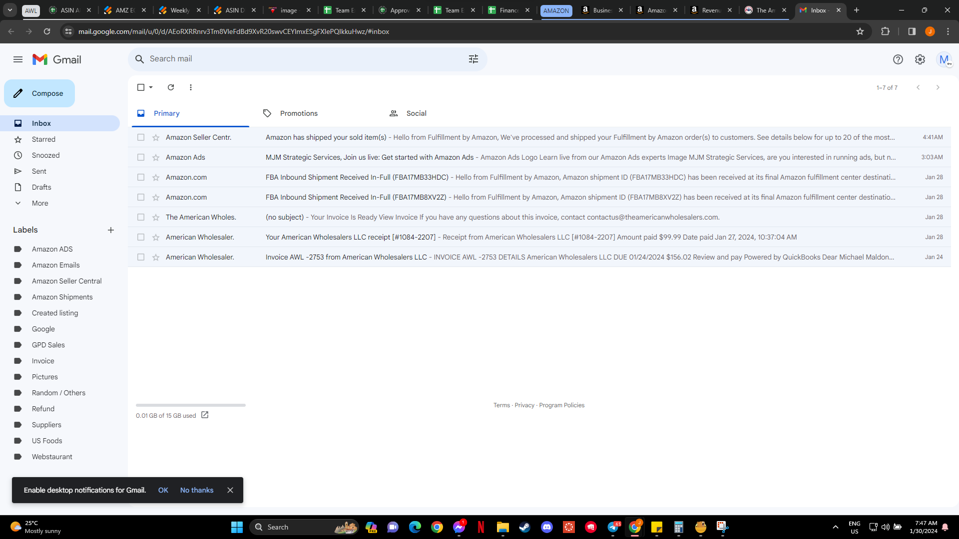Open the More options three-dot menu above the mail list

[191, 87]
